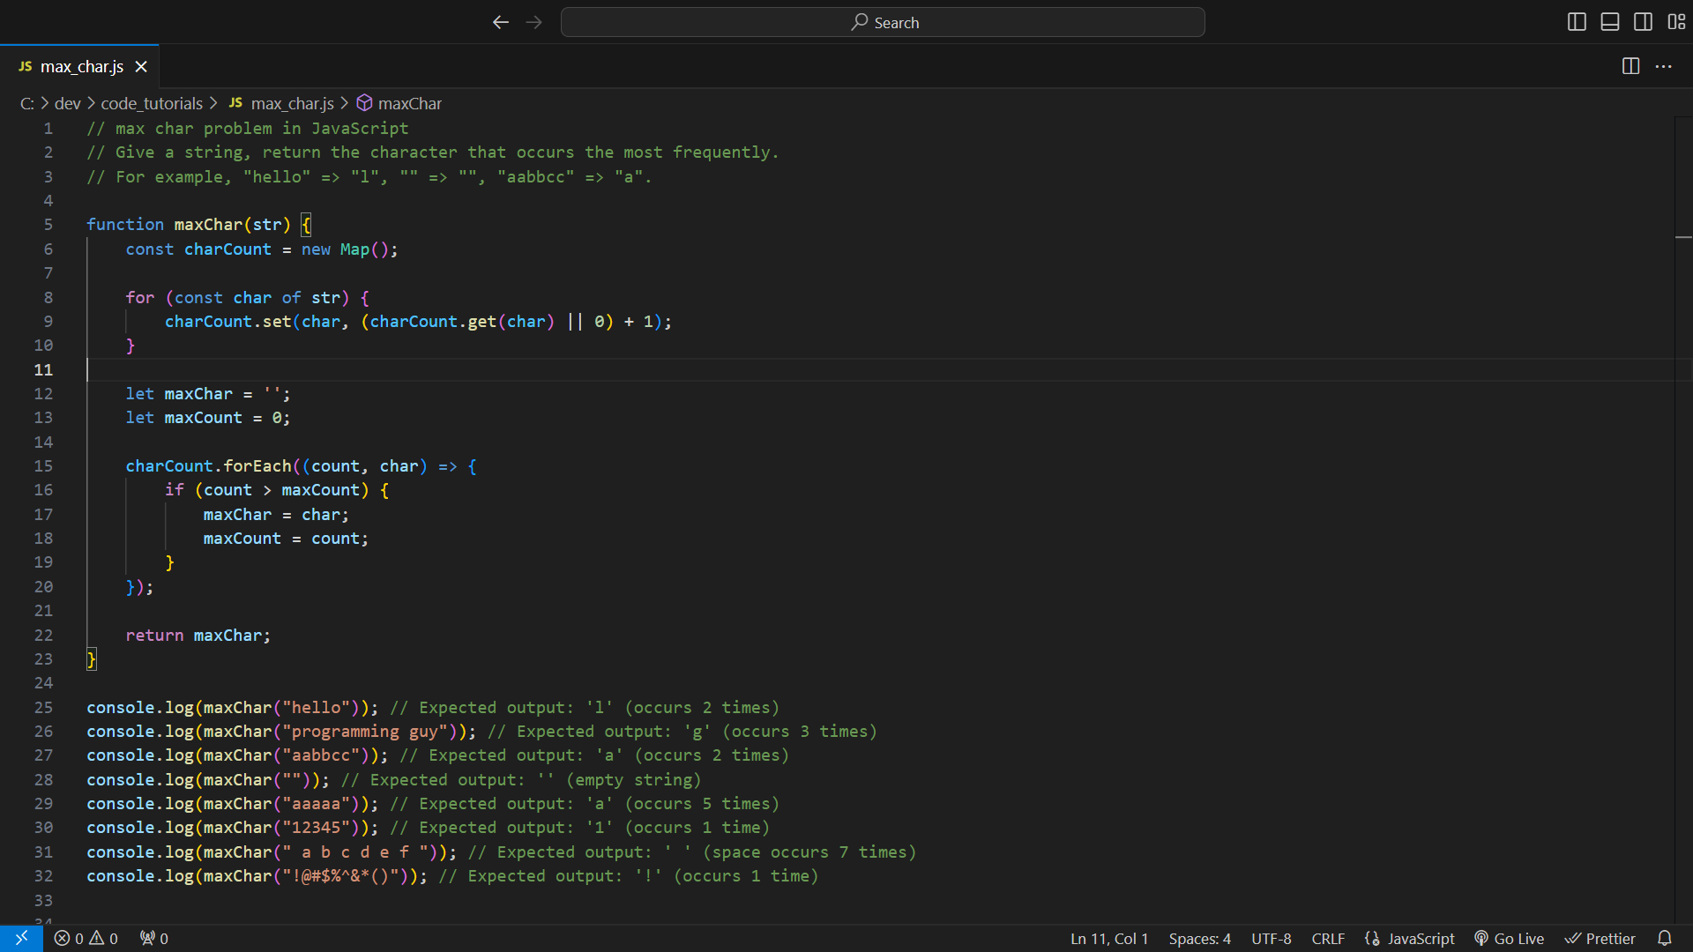Click 'return maxChar;' on line 22

tap(198, 636)
